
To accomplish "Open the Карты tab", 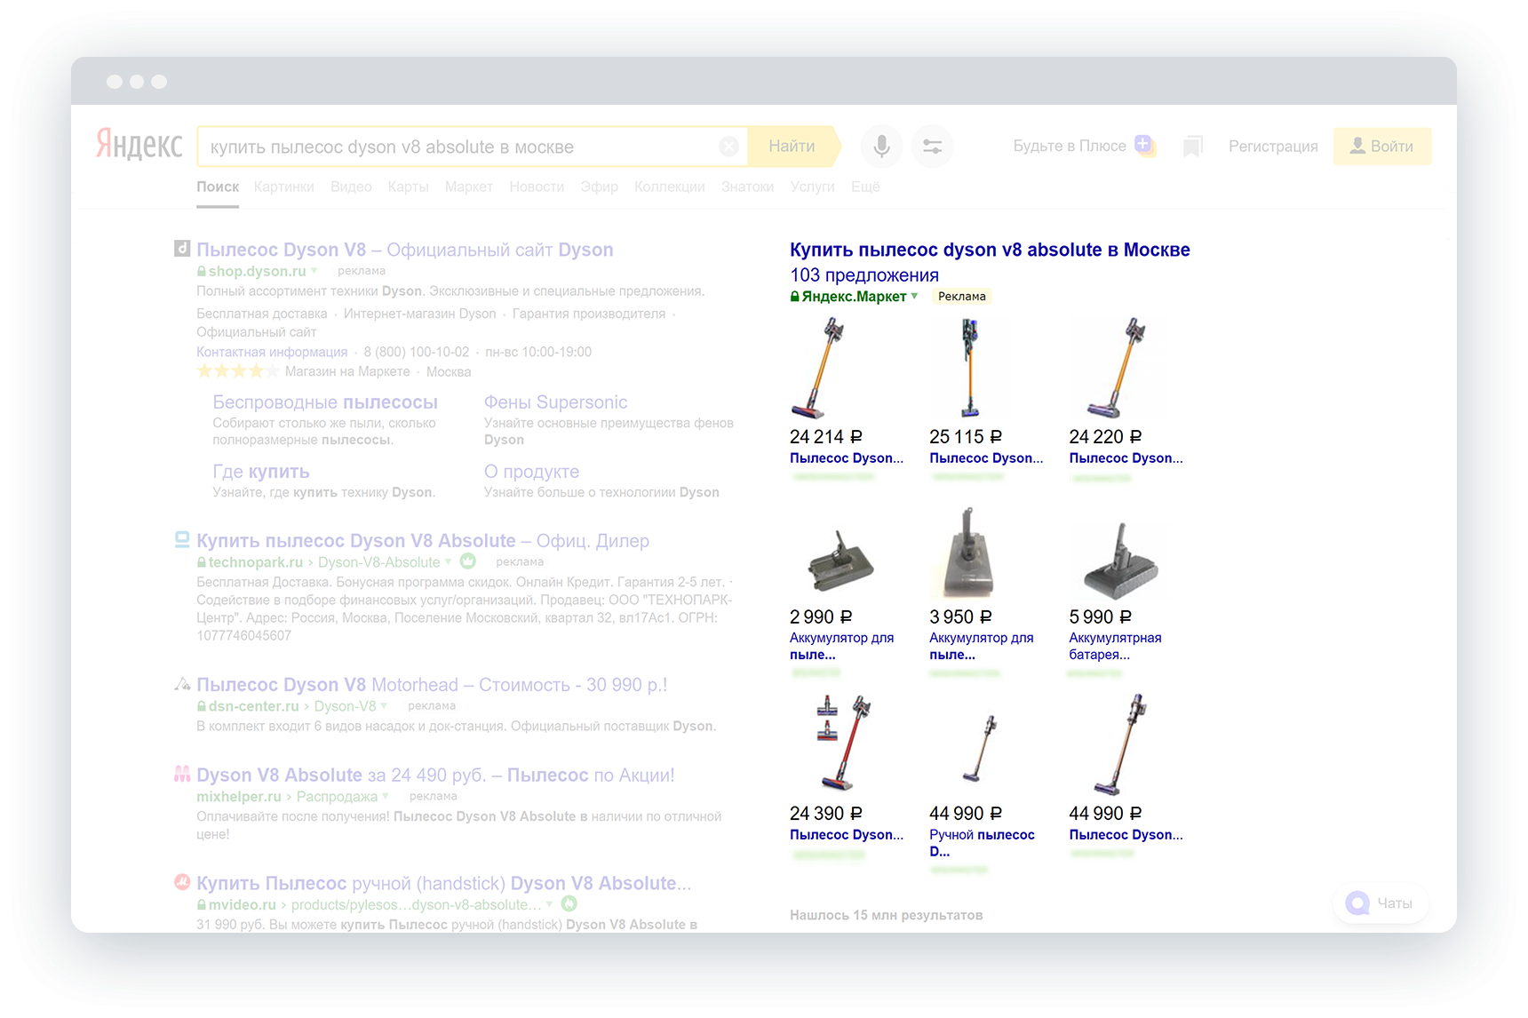I will tap(408, 187).
